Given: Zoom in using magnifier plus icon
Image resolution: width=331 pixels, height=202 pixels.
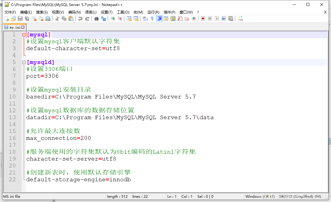Looking at the screenshot, I should pyautogui.click(x=113, y=19).
